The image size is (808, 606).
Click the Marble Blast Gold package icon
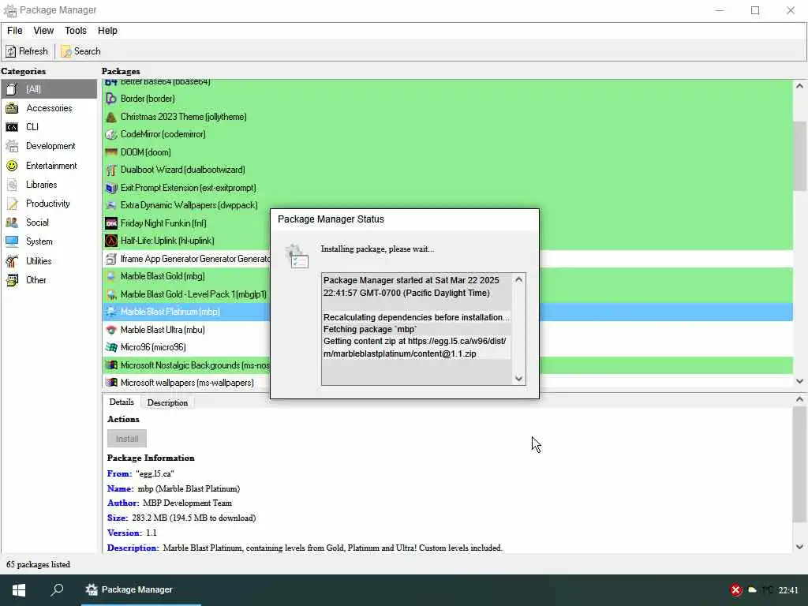click(110, 276)
